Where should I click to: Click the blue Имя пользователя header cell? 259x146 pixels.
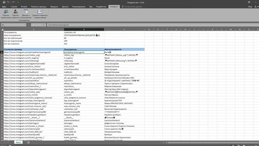124,49
